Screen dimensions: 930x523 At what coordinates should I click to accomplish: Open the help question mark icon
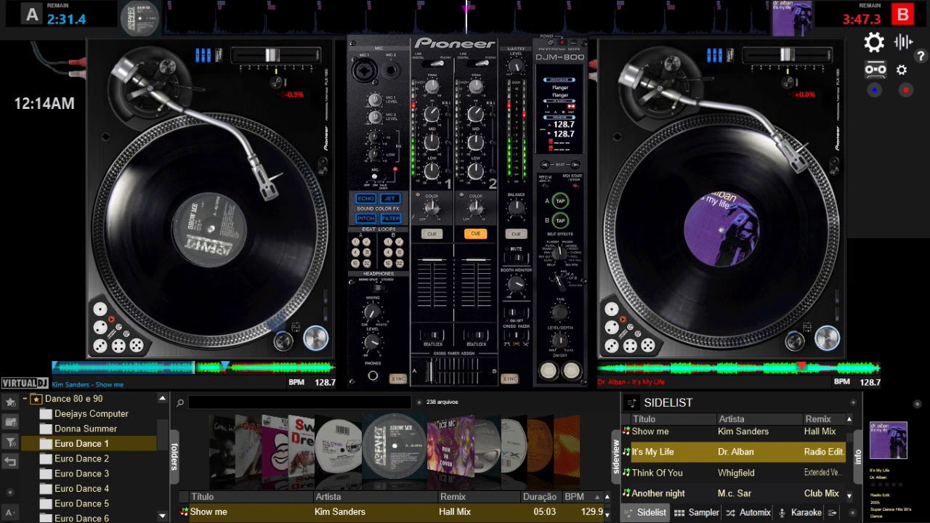[921, 56]
